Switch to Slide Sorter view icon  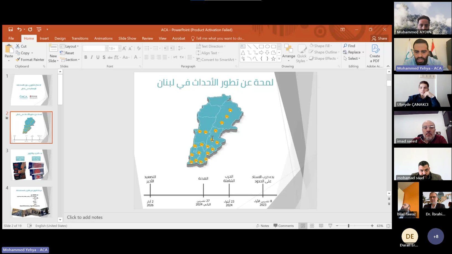point(312,226)
